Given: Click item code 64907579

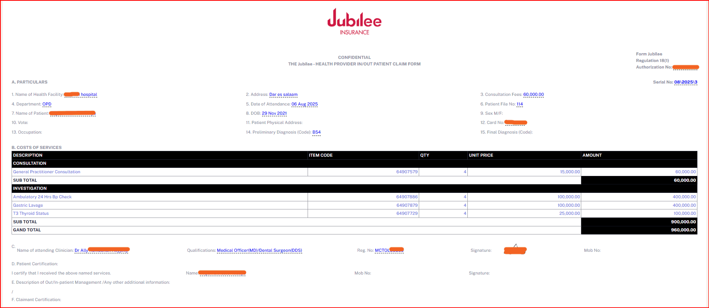Looking at the screenshot, I should click(x=407, y=172).
